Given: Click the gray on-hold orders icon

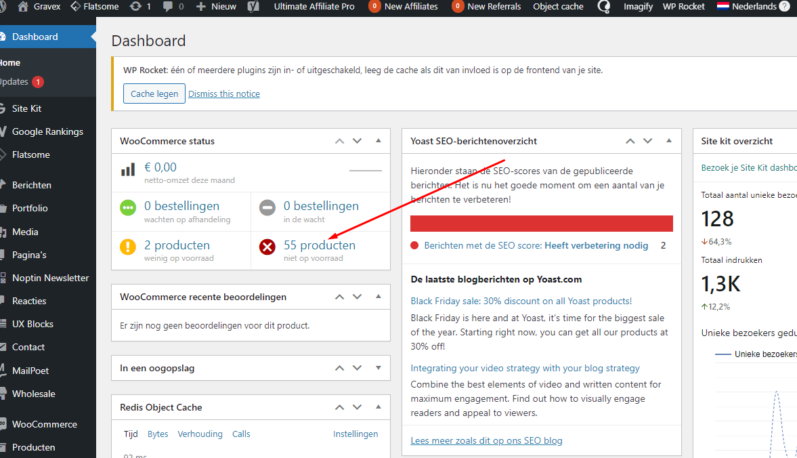Looking at the screenshot, I should click(267, 208).
